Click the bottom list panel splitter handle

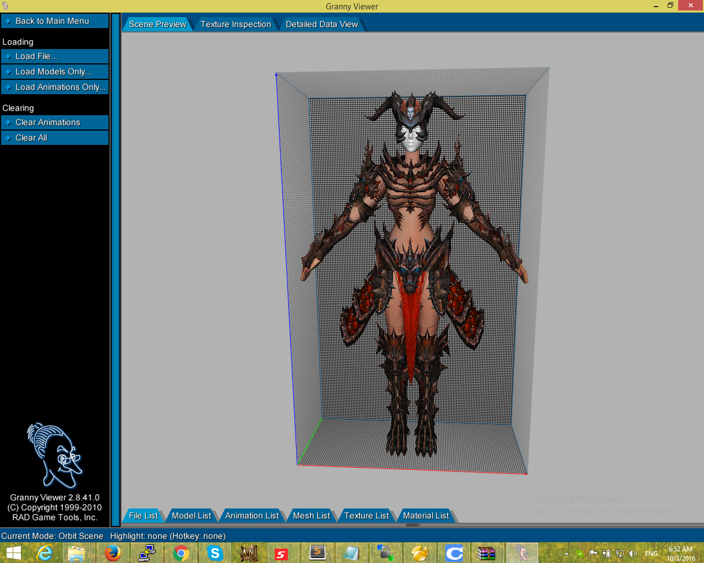coord(413,525)
